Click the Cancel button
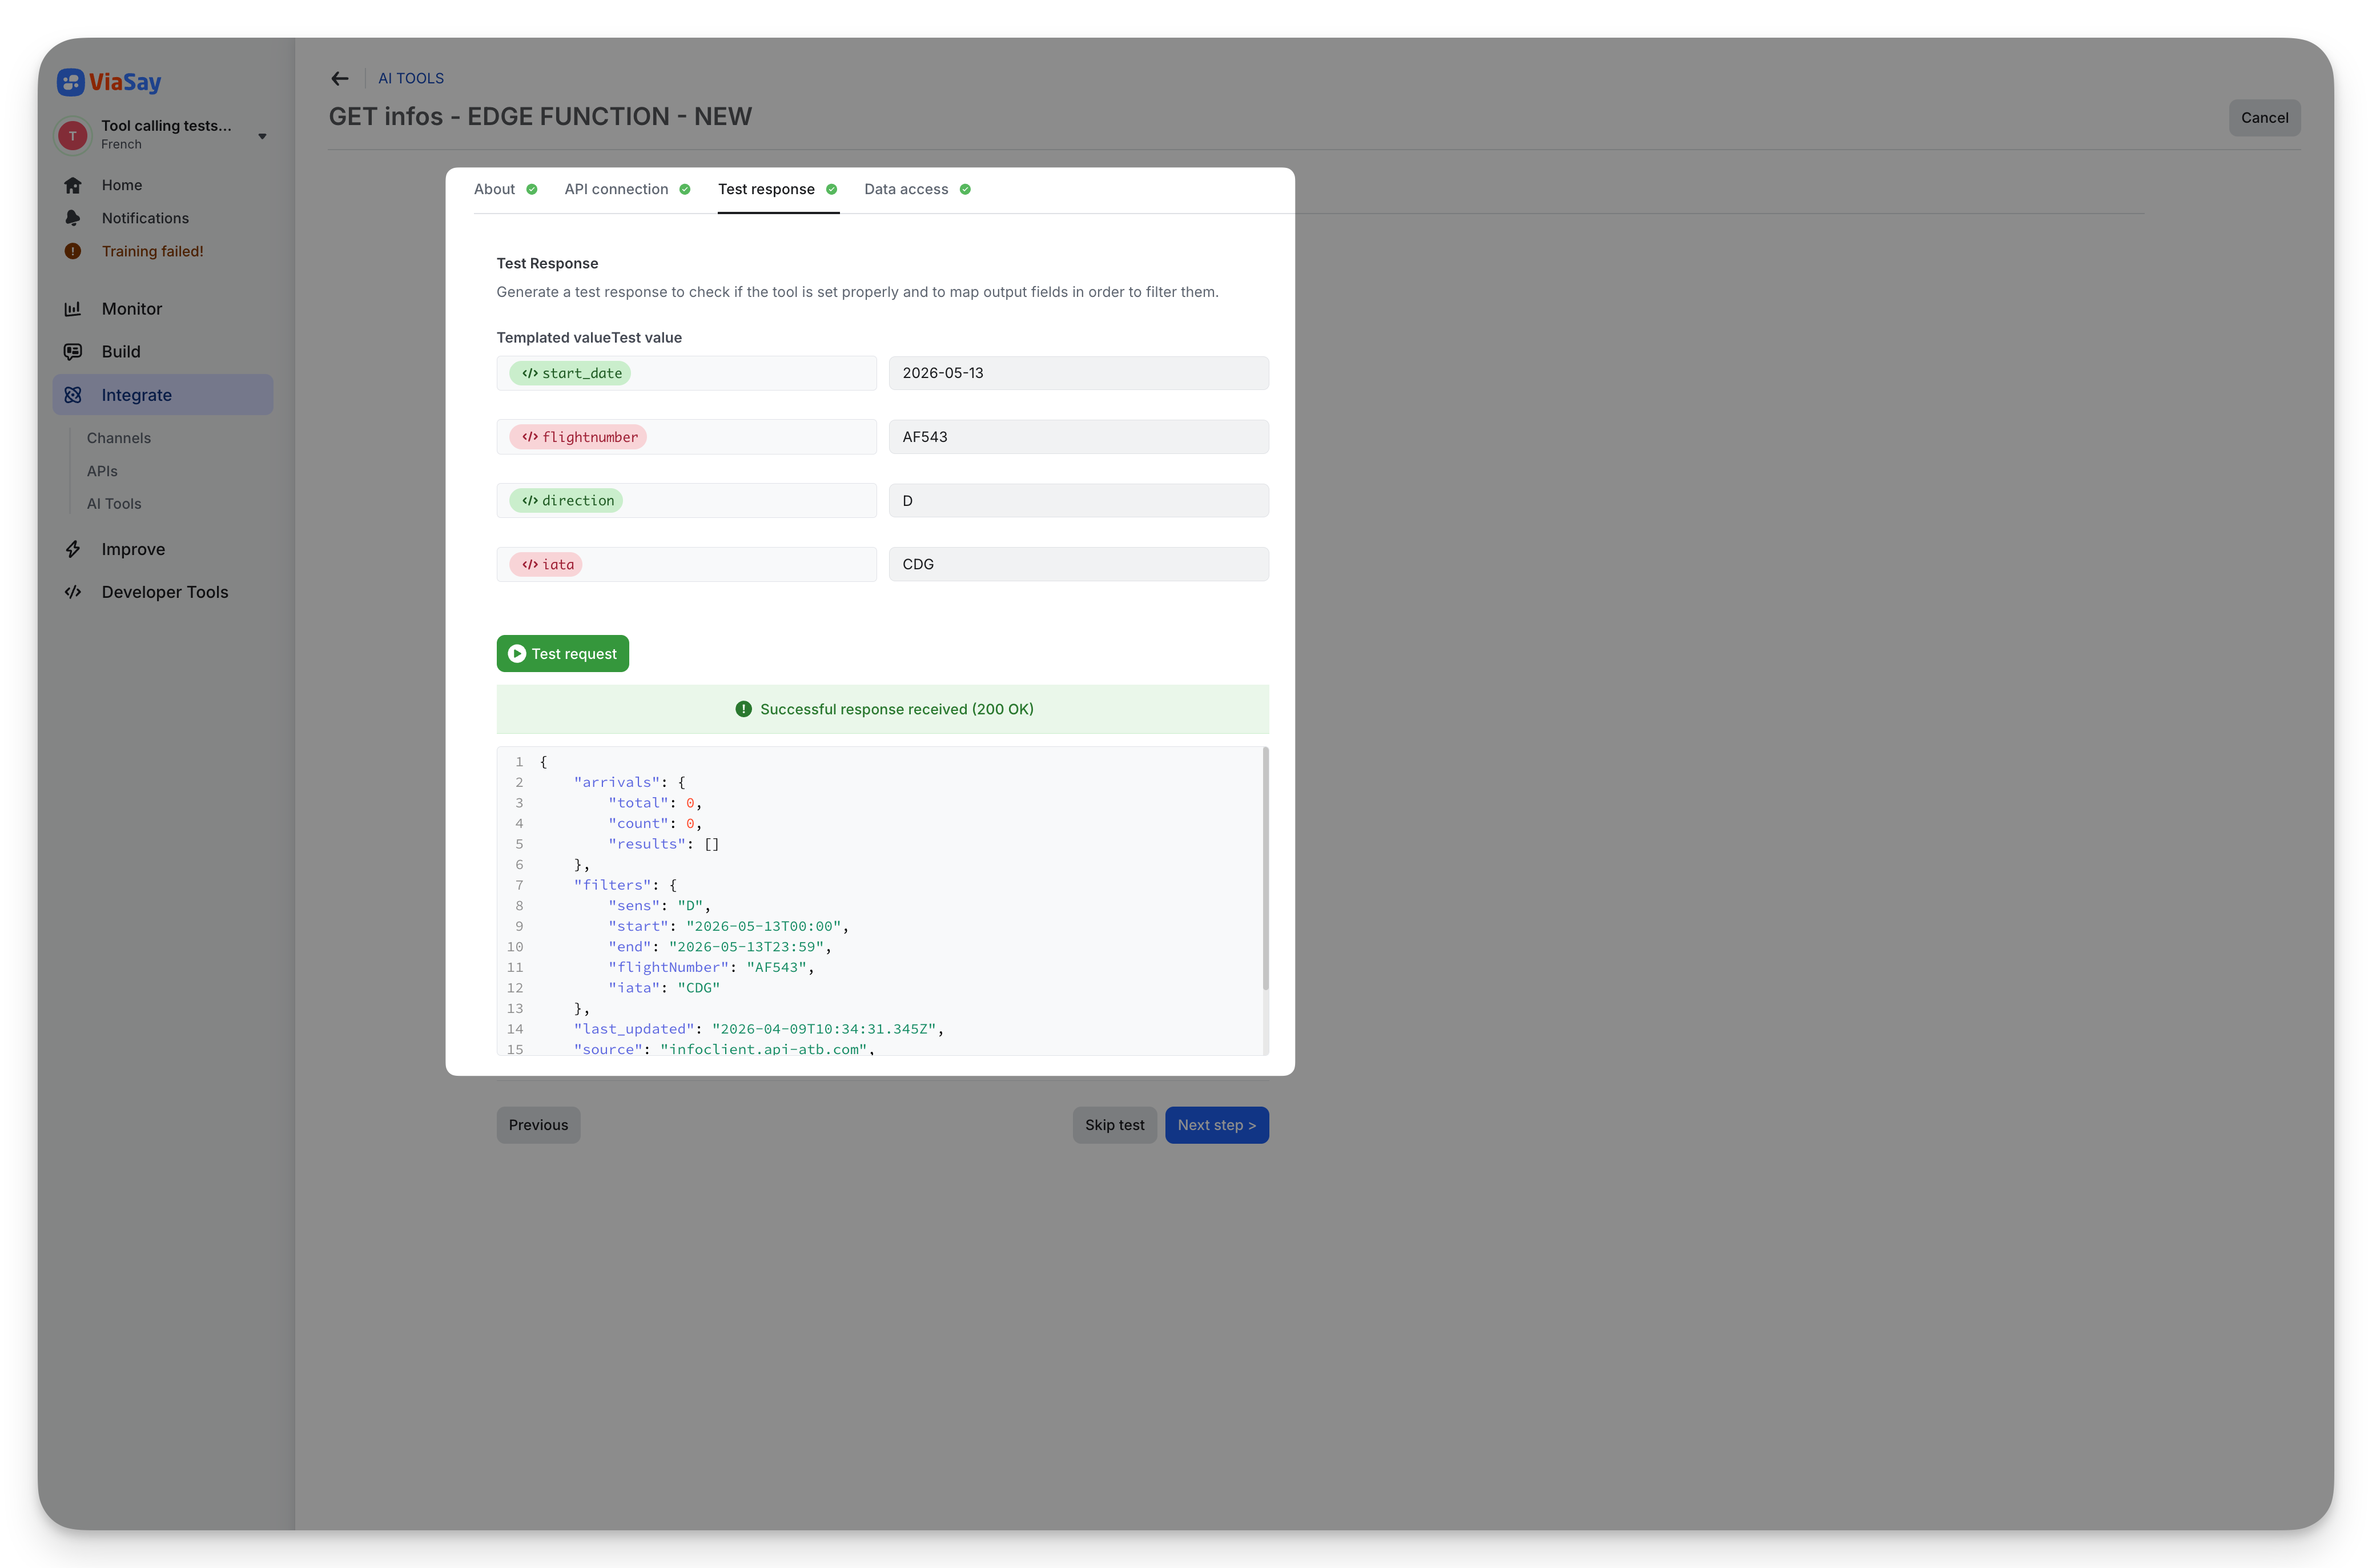The width and height of the screenshot is (2372, 1568). pos(2264,117)
